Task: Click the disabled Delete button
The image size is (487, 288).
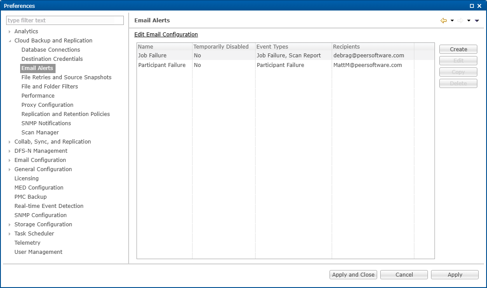Action: pyautogui.click(x=458, y=83)
